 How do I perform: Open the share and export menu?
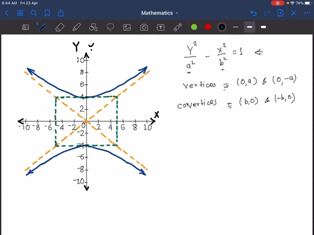click(x=61, y=13)
